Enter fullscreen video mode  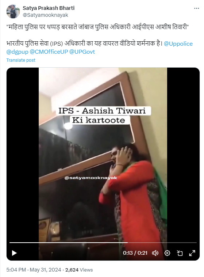(192, 253)
